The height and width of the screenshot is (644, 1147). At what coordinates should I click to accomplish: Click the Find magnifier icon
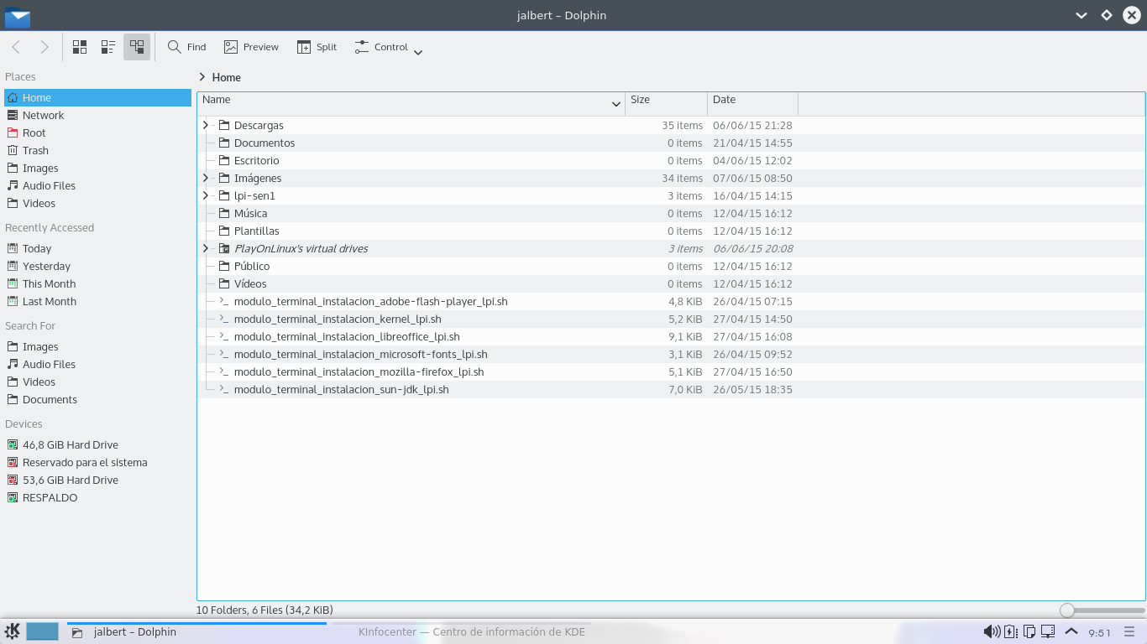tap(175, 47)
